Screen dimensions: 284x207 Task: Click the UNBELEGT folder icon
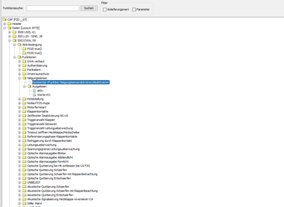[x=24, y=182]
